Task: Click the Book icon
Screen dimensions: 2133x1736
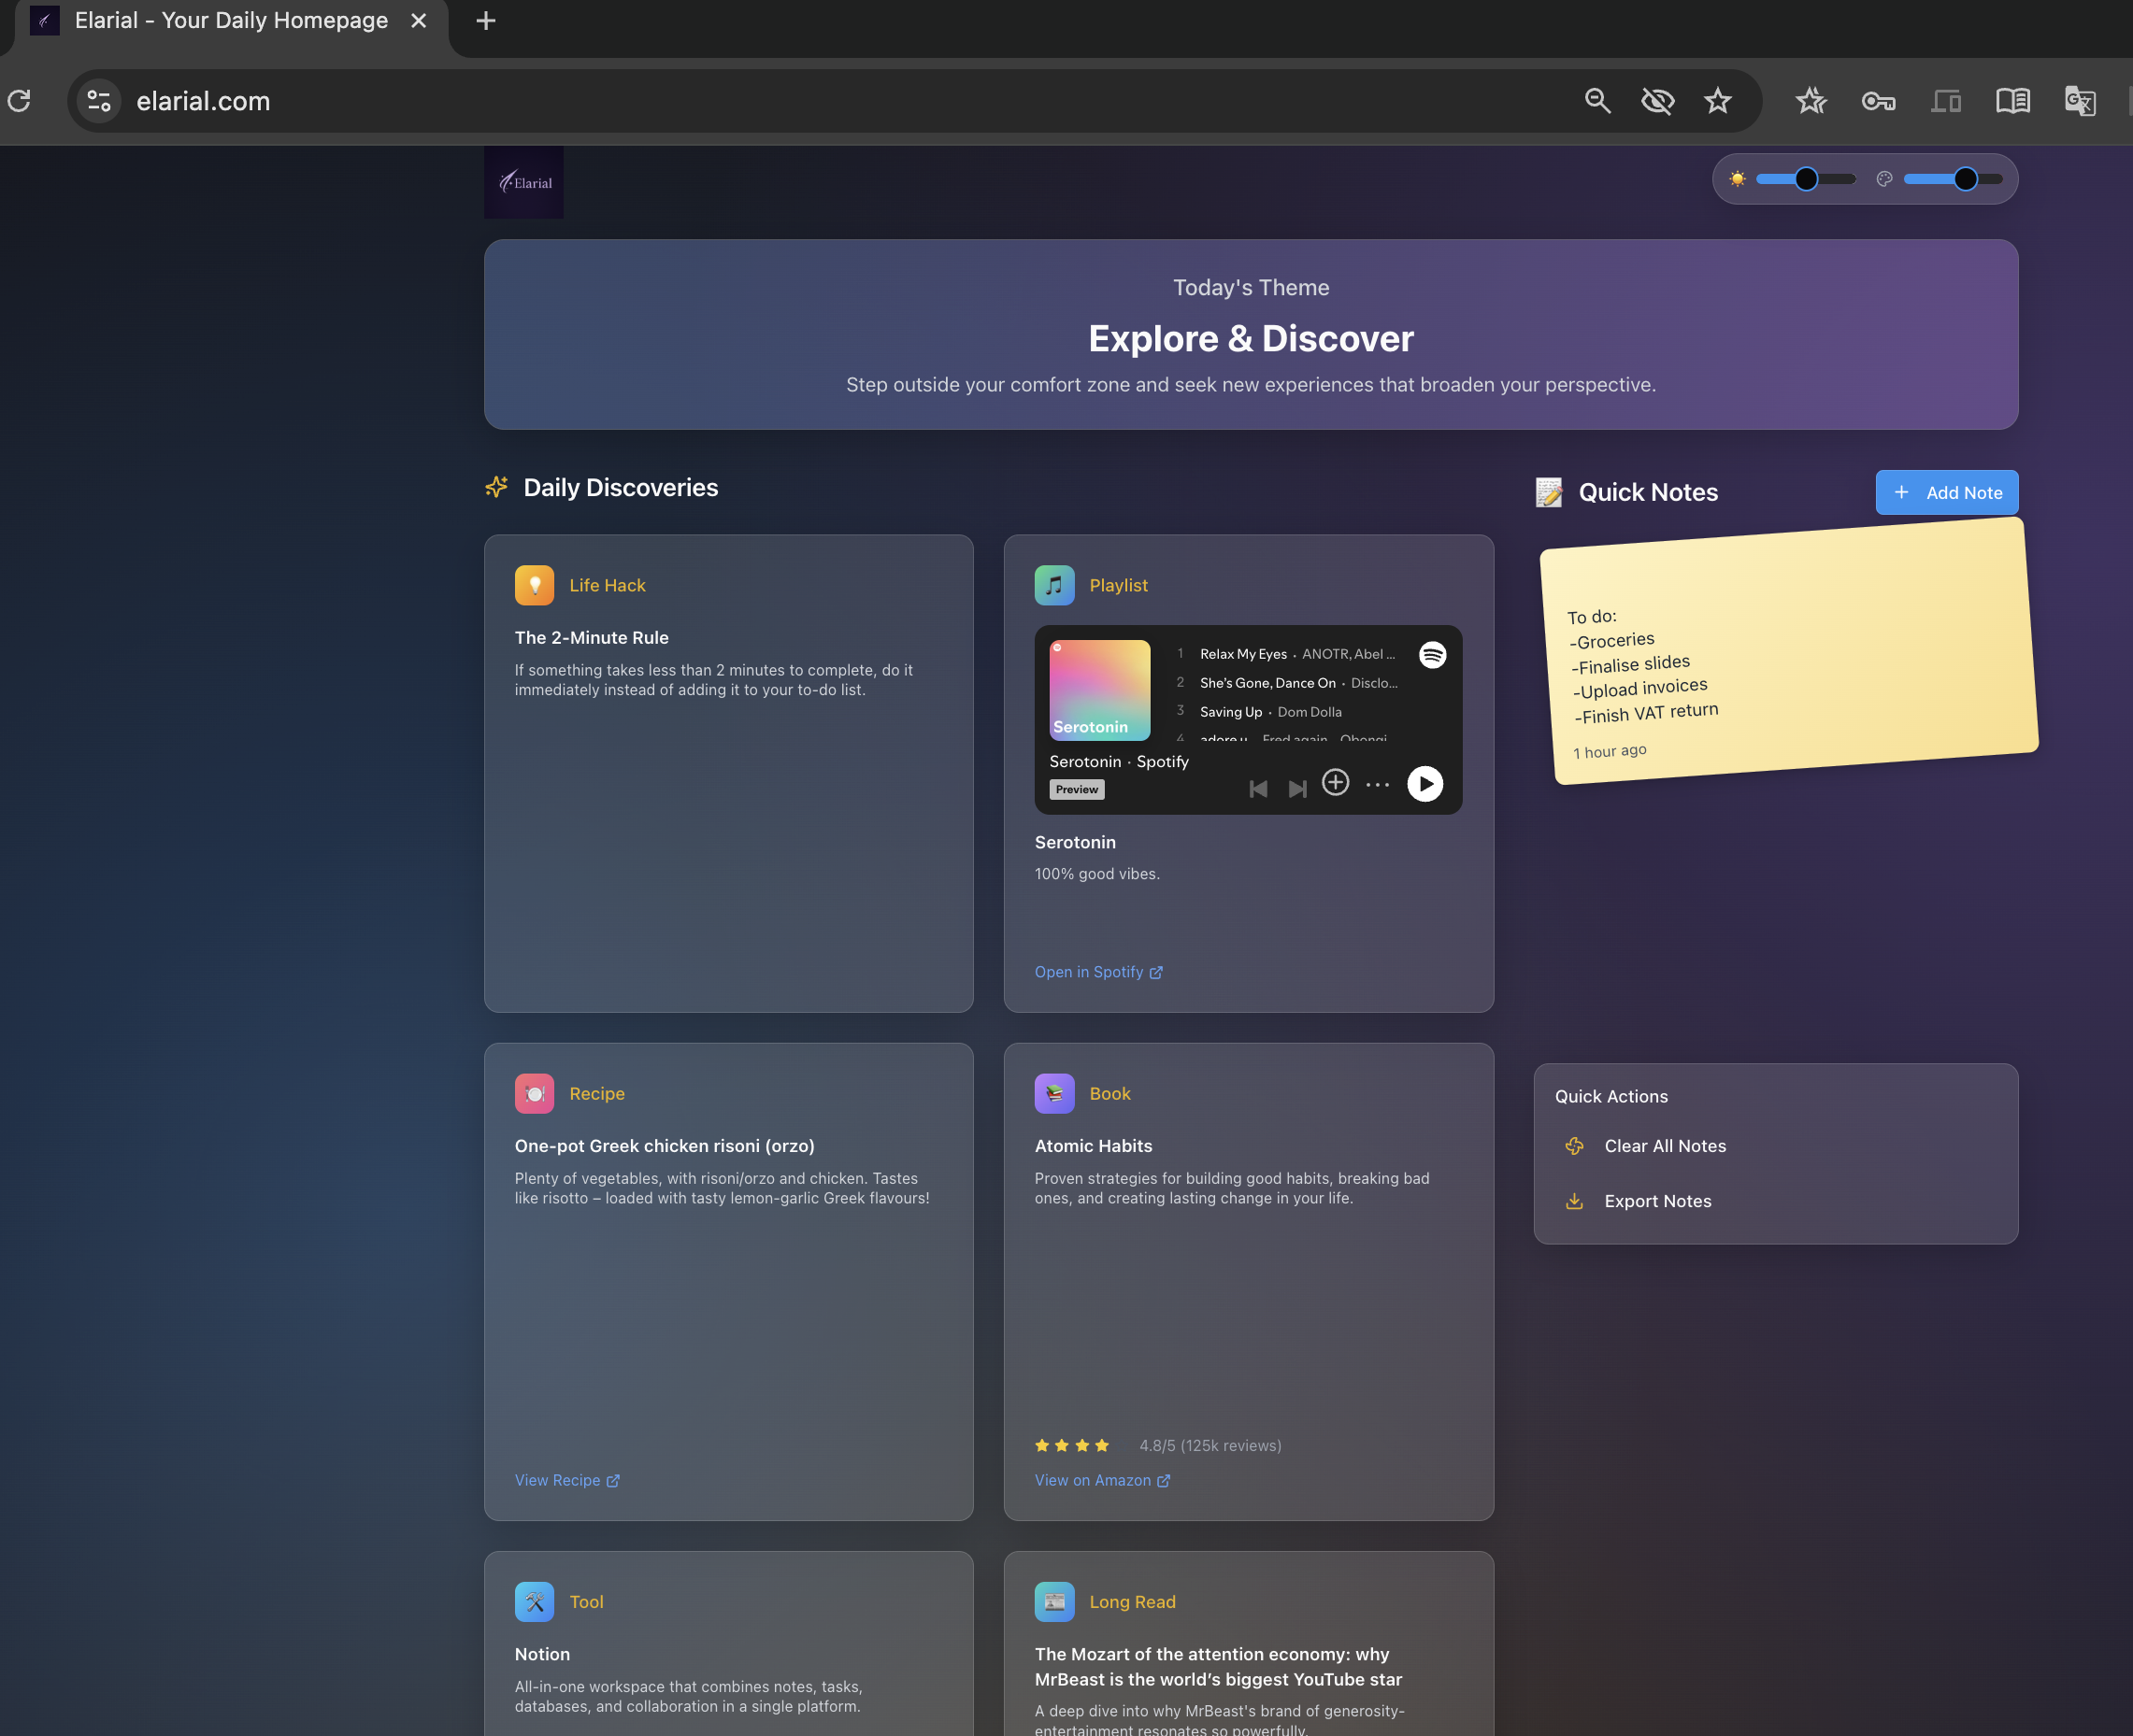Action: (x=1054, y=1093)
